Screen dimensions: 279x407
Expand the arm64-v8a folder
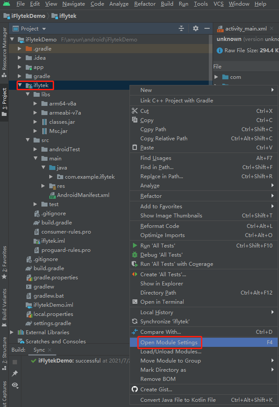point(35,104)
